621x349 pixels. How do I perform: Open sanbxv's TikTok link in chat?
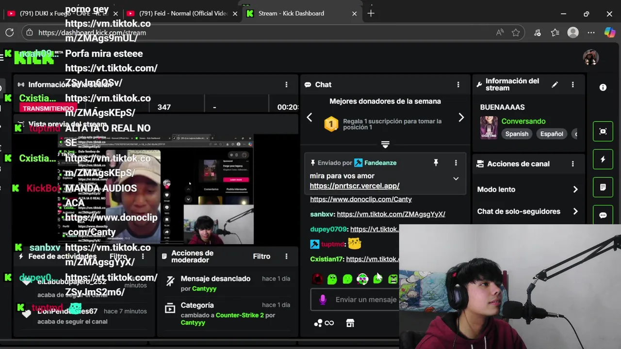pos(391,214)
